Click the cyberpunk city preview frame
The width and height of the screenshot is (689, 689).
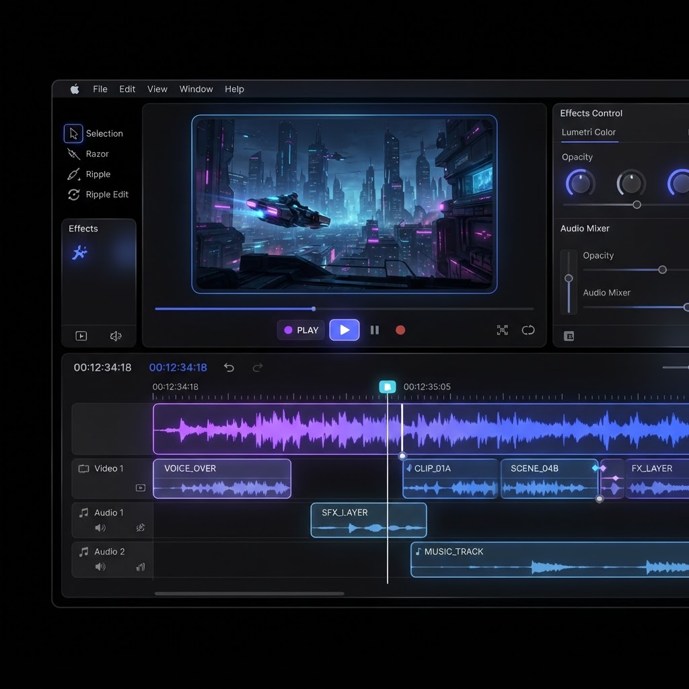tap(344, 205)
